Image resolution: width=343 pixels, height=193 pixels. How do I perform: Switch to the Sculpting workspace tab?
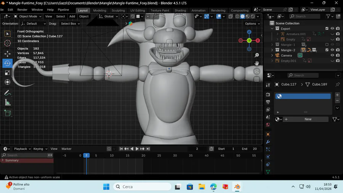click(x=118, y=10)
